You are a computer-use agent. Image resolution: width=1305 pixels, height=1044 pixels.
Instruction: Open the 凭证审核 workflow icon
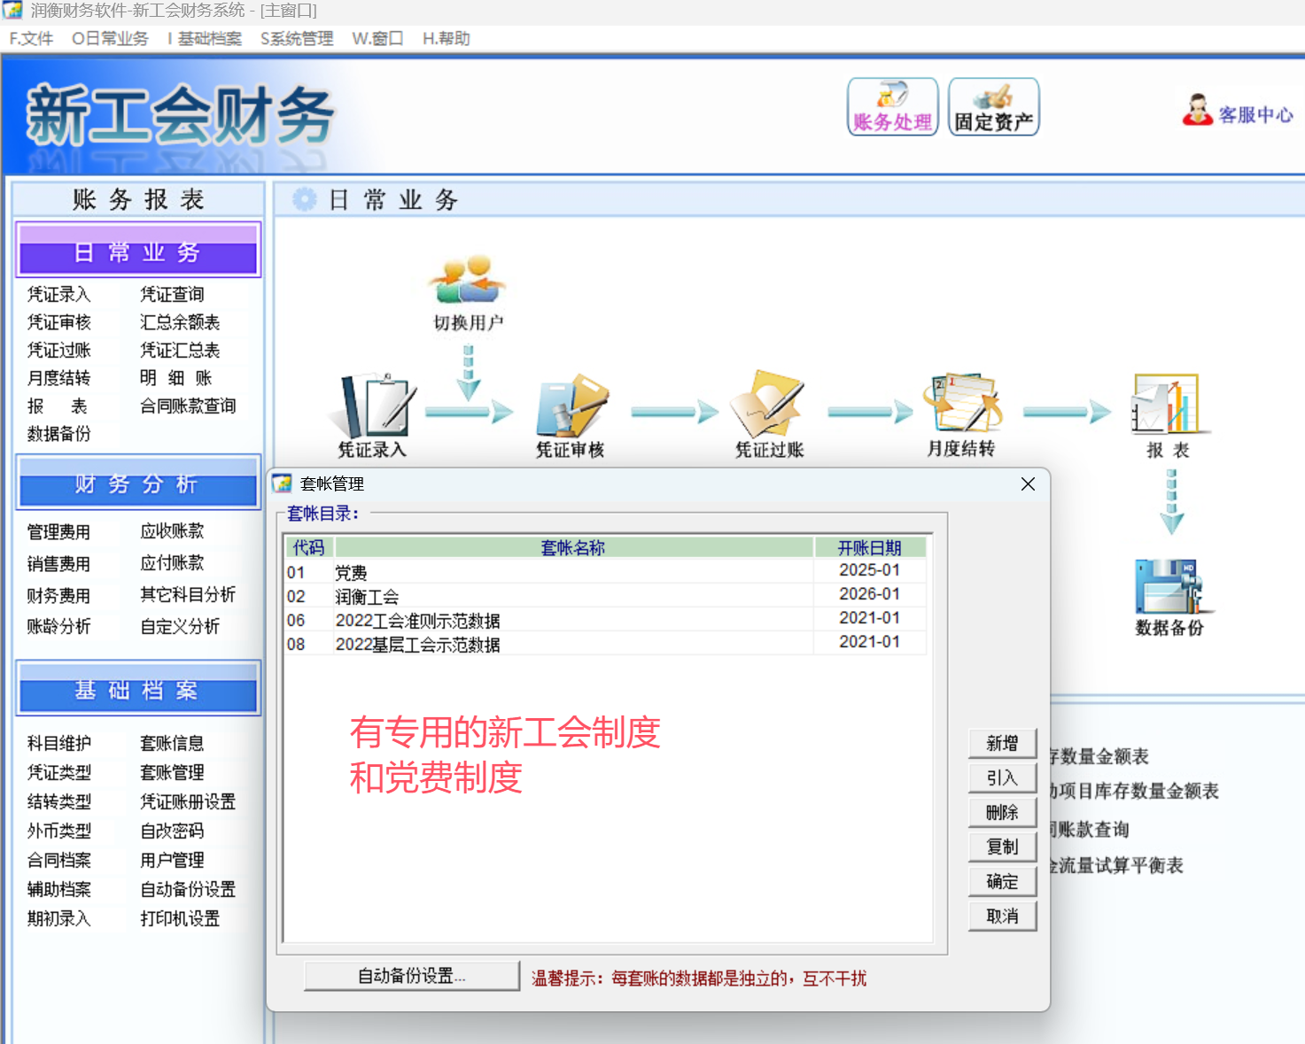click(x=571, y=415)
